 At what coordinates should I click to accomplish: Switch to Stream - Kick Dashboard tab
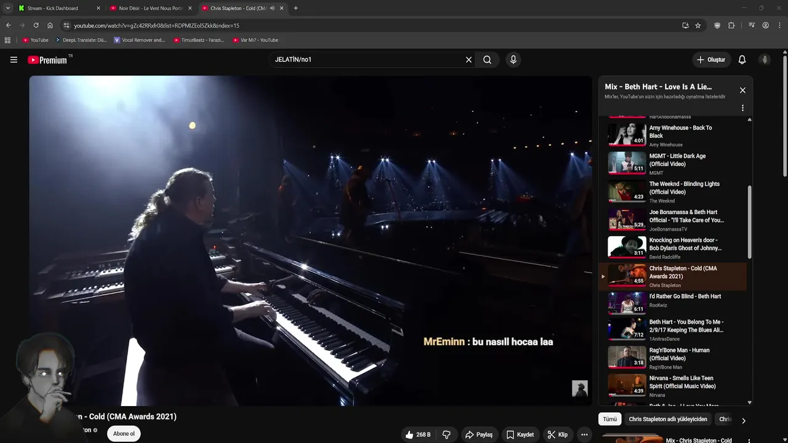(58, 9)
